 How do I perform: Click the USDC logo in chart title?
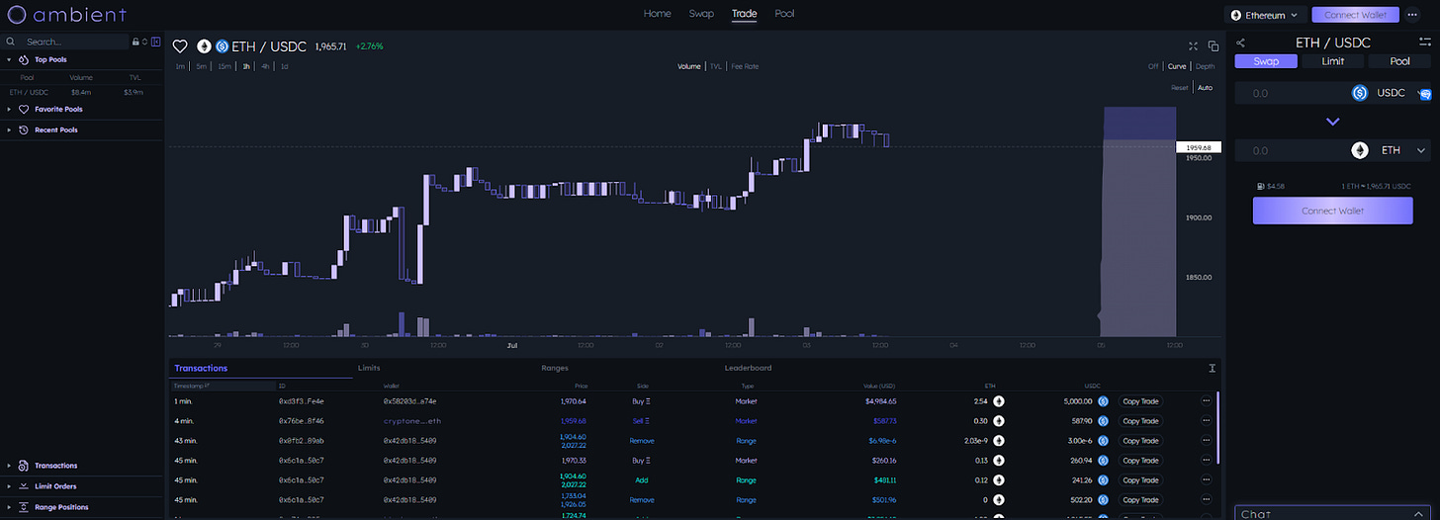pos(222,46)
